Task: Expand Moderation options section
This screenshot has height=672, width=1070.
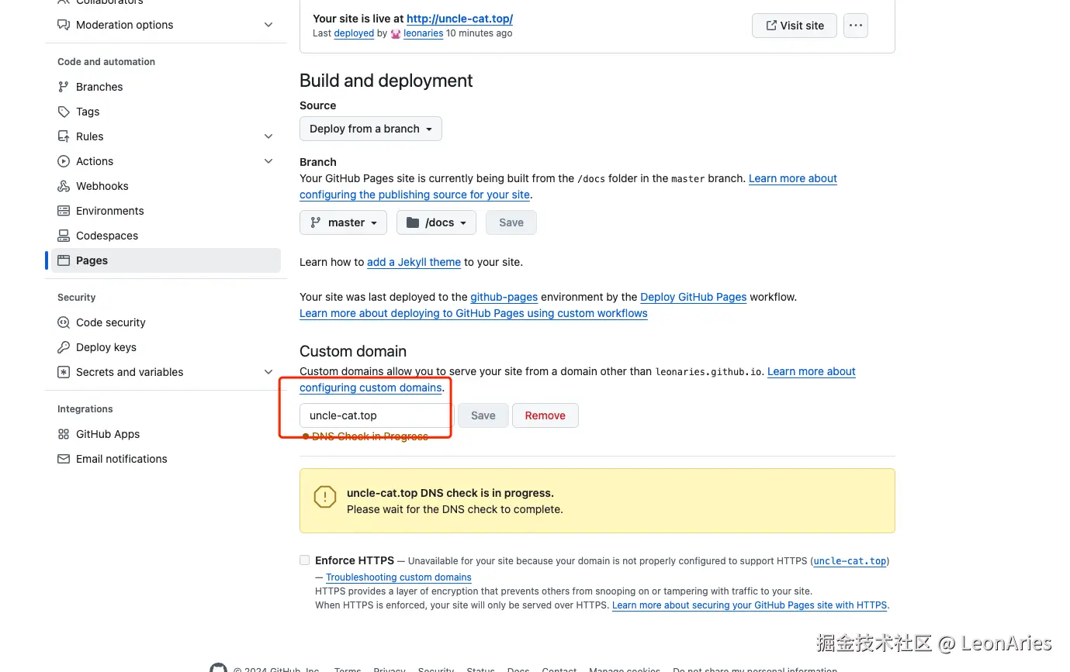Action: 268,25
